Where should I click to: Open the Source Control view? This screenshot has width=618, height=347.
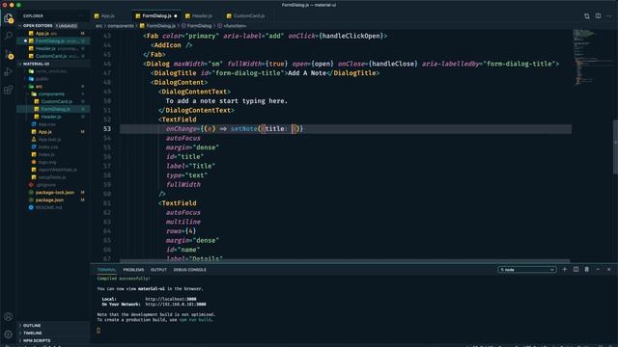click(x=9, y=54)
